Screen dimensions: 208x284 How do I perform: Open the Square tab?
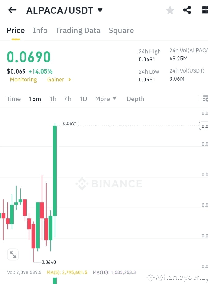tap(121, 30)
